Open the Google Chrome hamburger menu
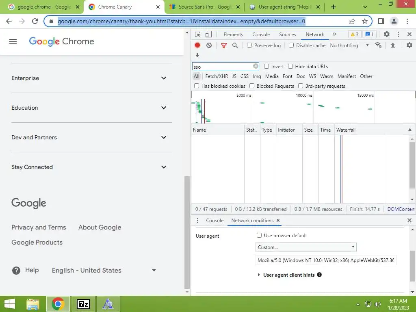Screen dimensions: 416x312 tap(13, 42)
